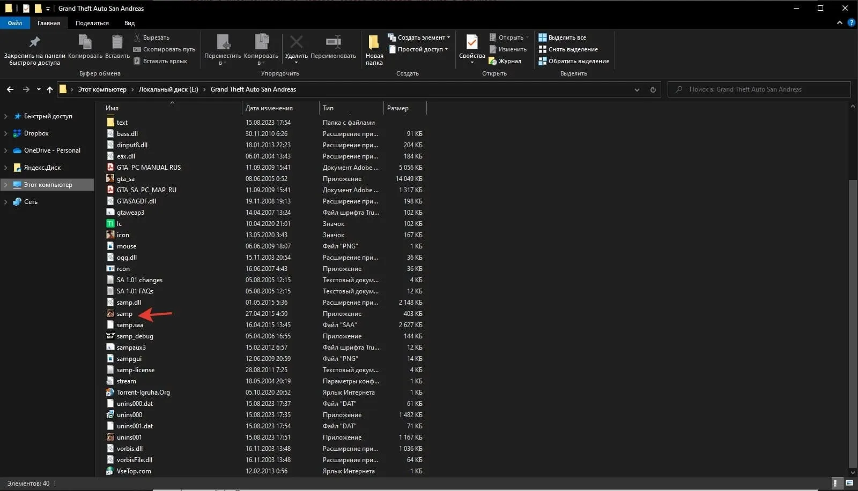Image resolution: width=858 pixels, height=491 pixels.
Task: Open recent locations dropdown arrow
Action: point(39,89)
